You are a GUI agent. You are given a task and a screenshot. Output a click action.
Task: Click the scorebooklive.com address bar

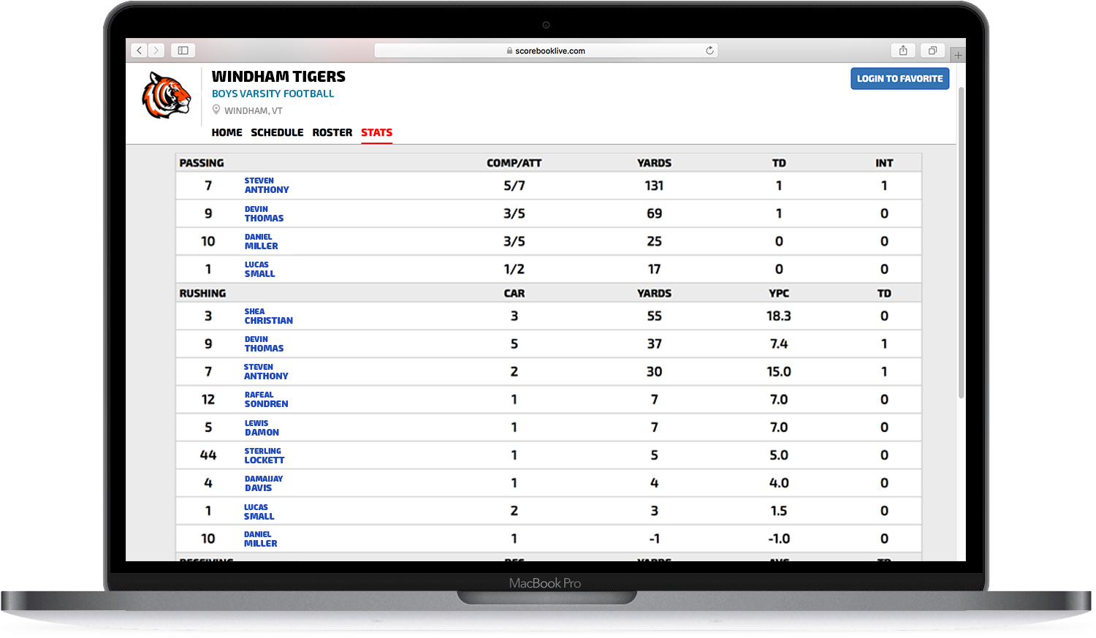tap(545, 50)
